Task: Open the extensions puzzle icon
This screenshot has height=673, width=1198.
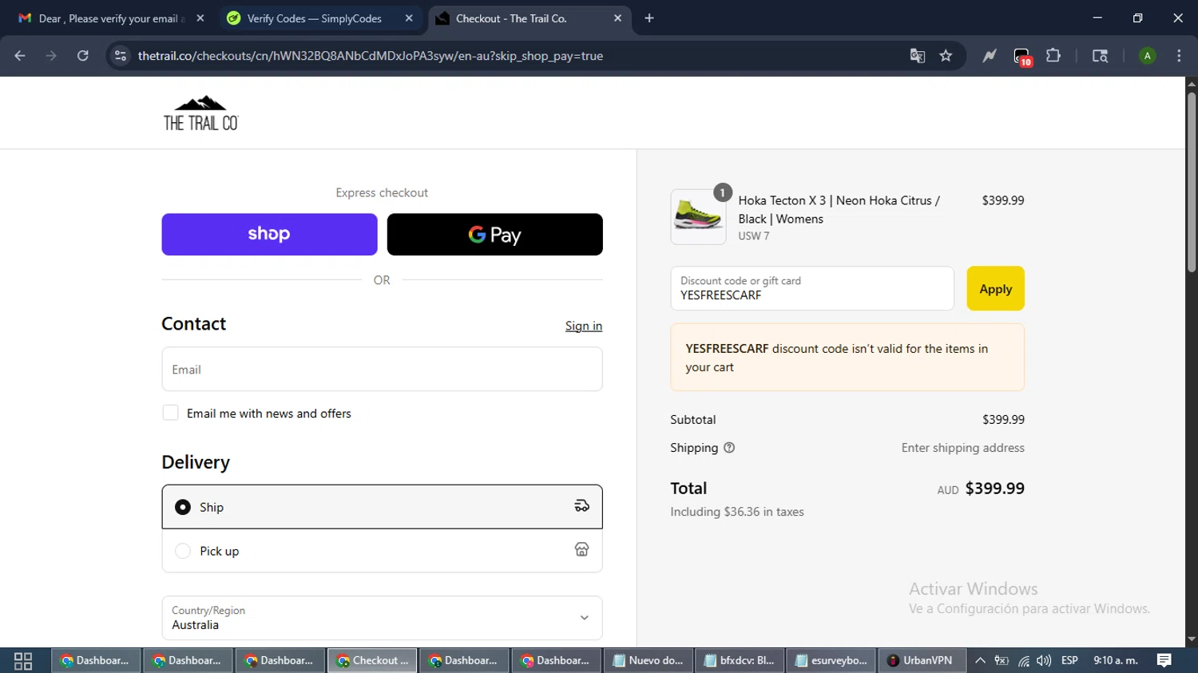Action: (1053, 56)
